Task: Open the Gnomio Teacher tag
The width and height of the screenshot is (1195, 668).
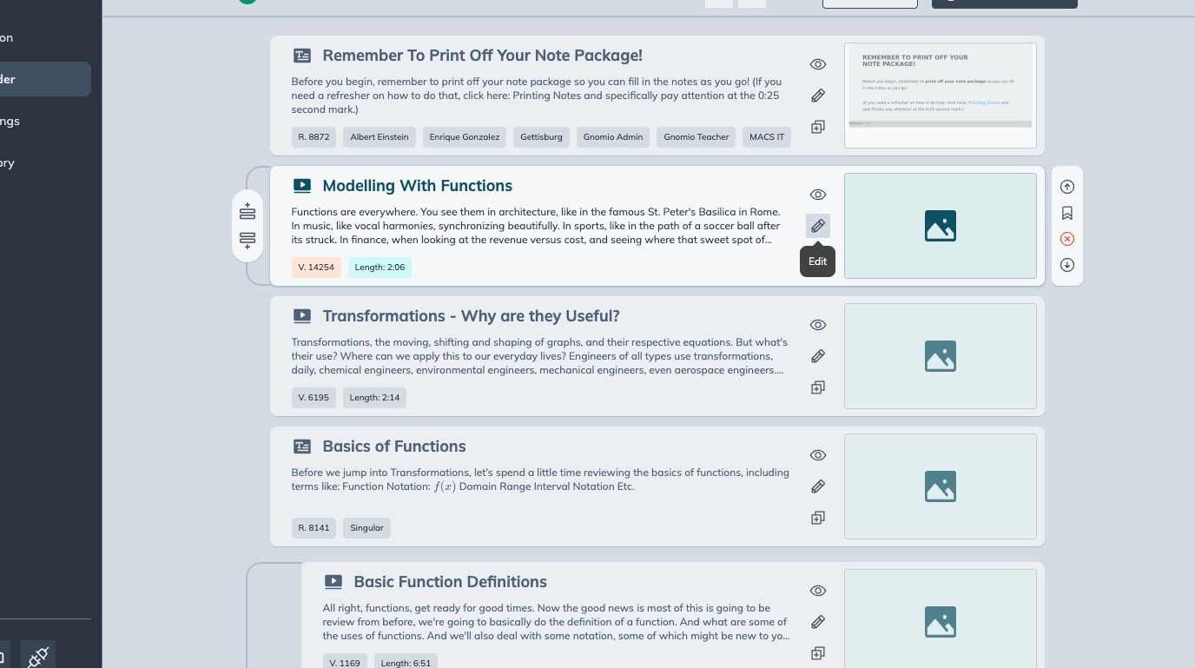Action: [x=696, y=137]
